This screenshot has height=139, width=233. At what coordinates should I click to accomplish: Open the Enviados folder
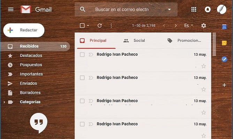tap(28, 83)
